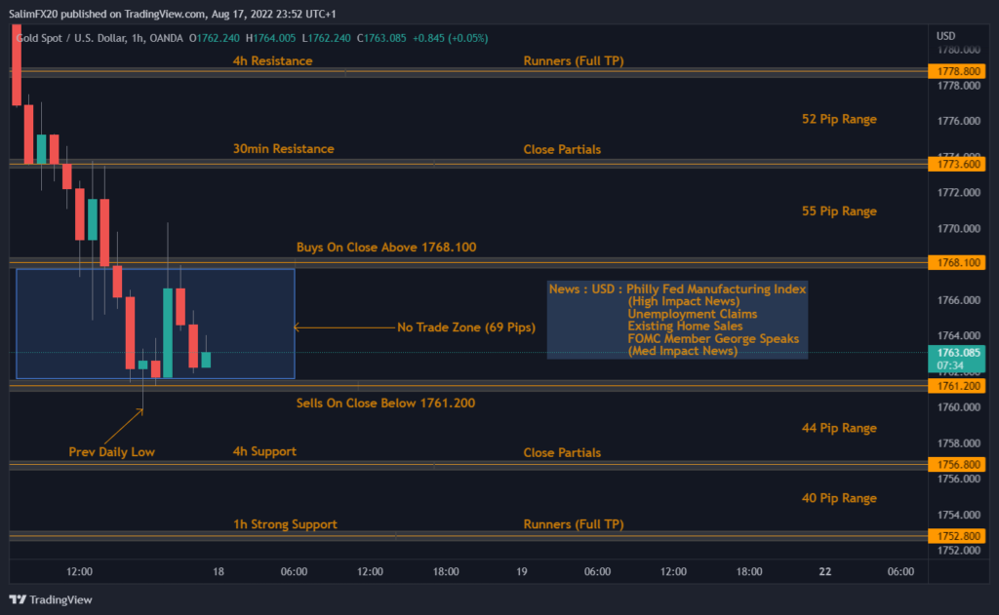Image resolution: width=999 pixels, height=615 pixels.
Task: Select the 'No Trade Zone (69 Pips)' label
Action: coord(465,327)
